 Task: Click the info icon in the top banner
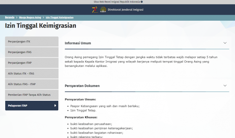tap(142, 2)
